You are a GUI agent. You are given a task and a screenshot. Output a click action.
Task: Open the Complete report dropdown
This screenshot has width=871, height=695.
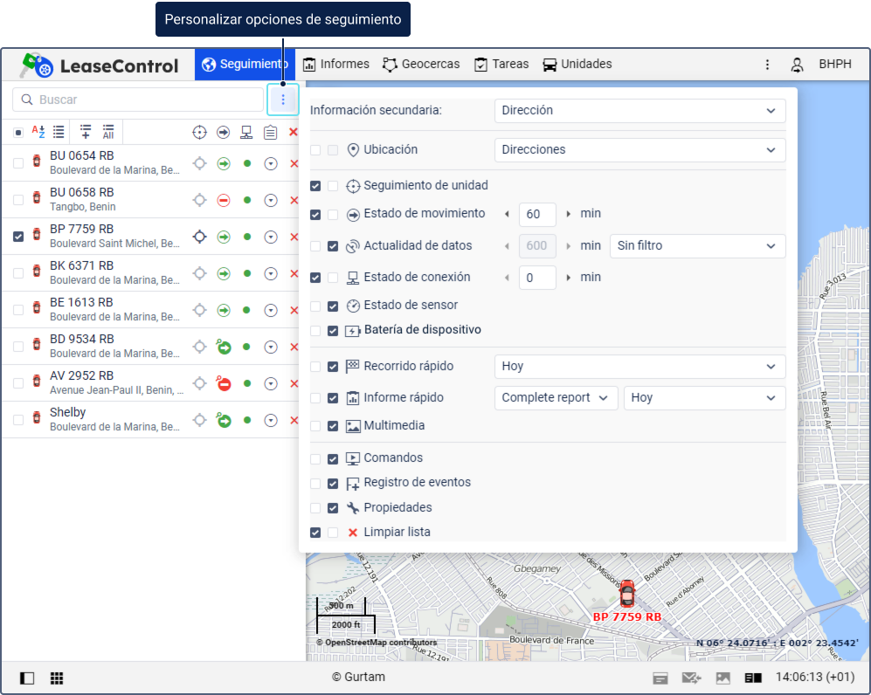tap(556, 398)
